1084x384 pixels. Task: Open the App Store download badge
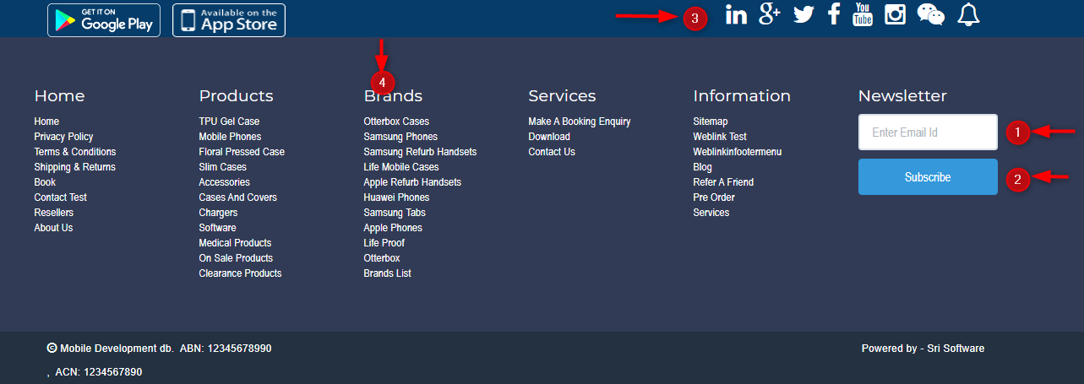pyautogui.click(x=229, y=20)
